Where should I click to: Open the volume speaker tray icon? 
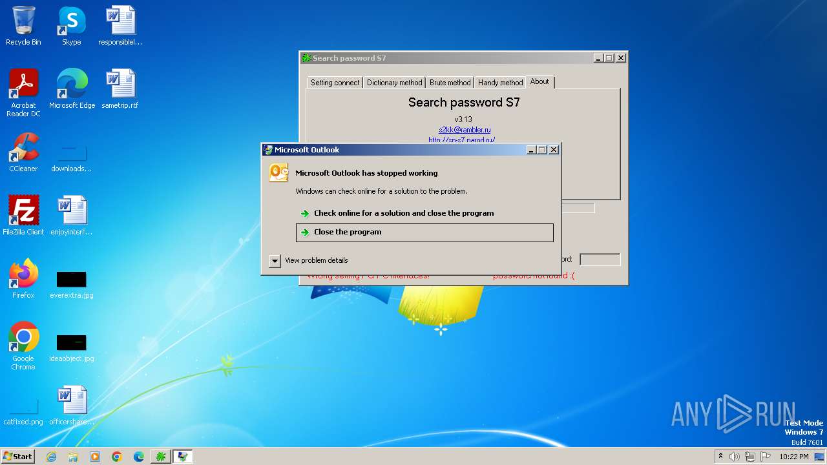coord(735,457)
